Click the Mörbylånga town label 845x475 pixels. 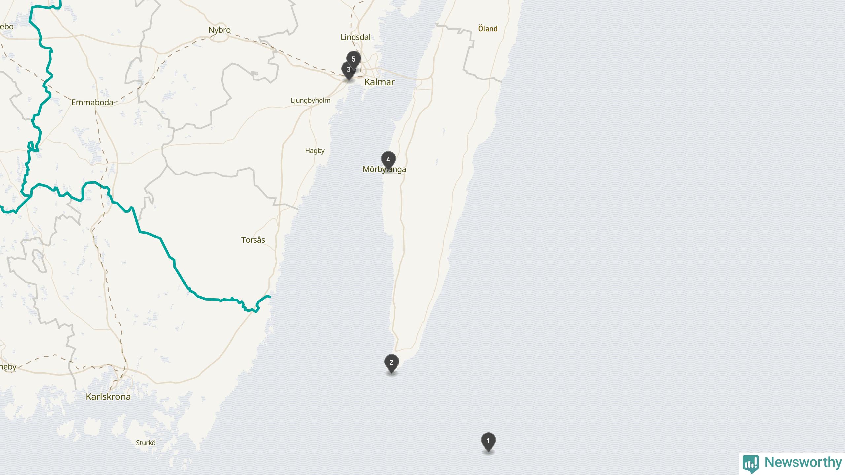(x=384, y=169)
